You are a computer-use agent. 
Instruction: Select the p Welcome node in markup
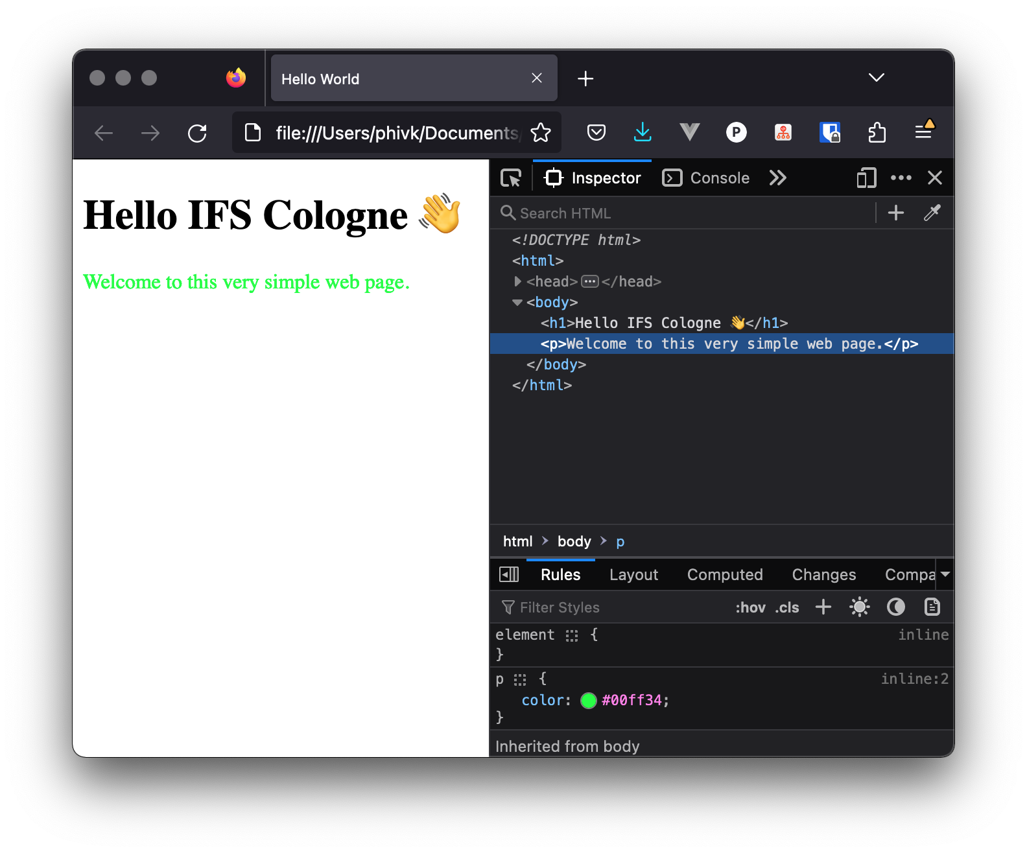[722, 344]
